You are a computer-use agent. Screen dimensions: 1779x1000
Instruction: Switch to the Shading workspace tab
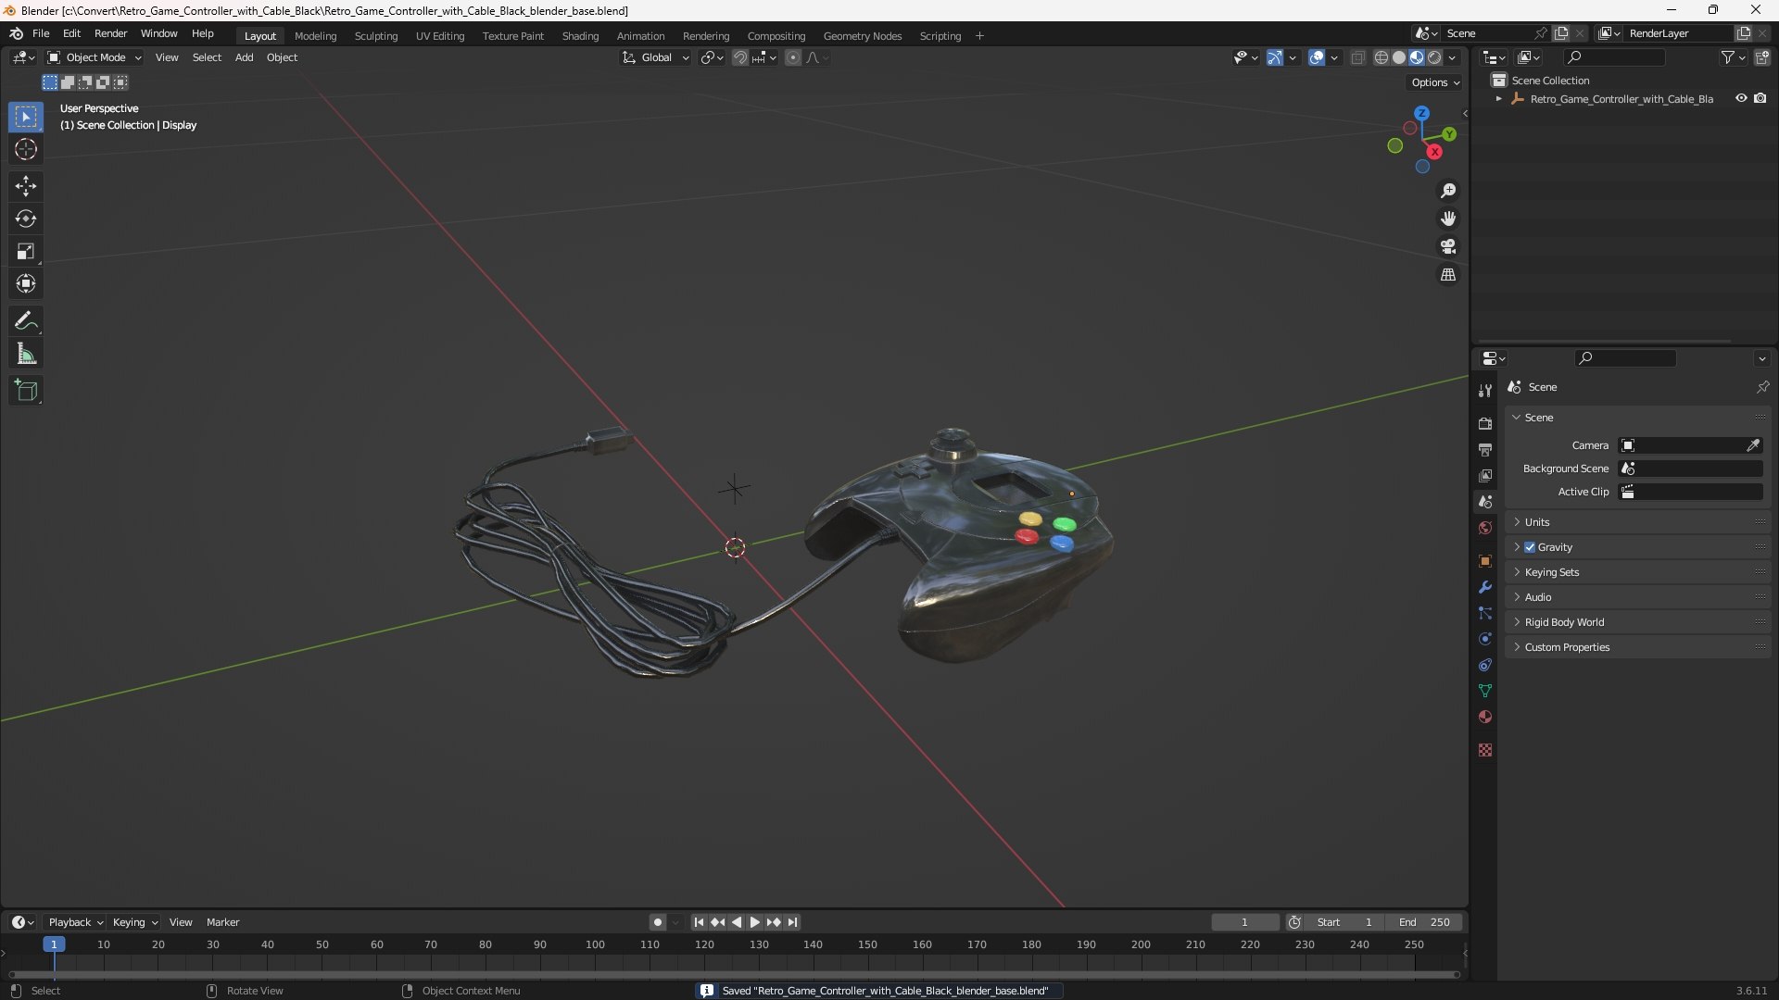[x=580, y=36]
